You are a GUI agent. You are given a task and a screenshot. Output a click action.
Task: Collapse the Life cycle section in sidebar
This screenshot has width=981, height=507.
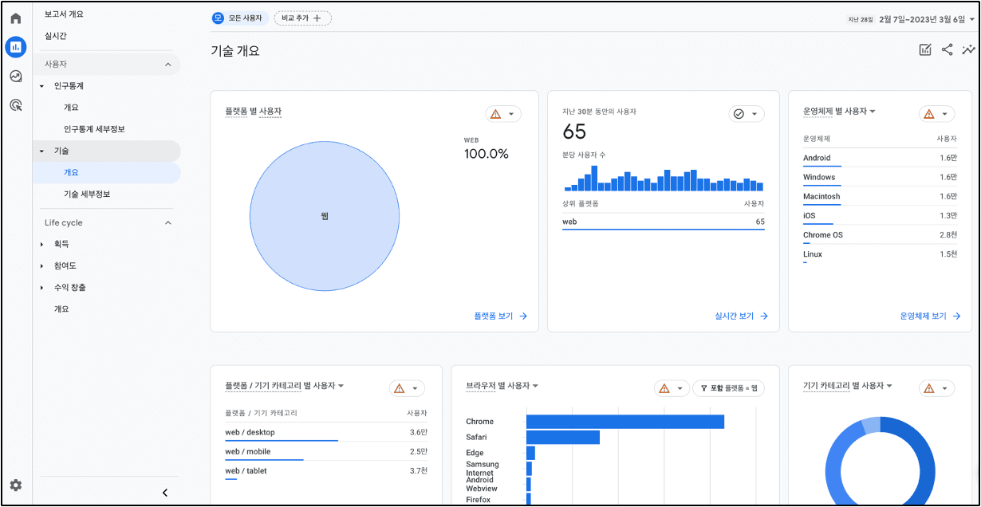click(167, 222)
